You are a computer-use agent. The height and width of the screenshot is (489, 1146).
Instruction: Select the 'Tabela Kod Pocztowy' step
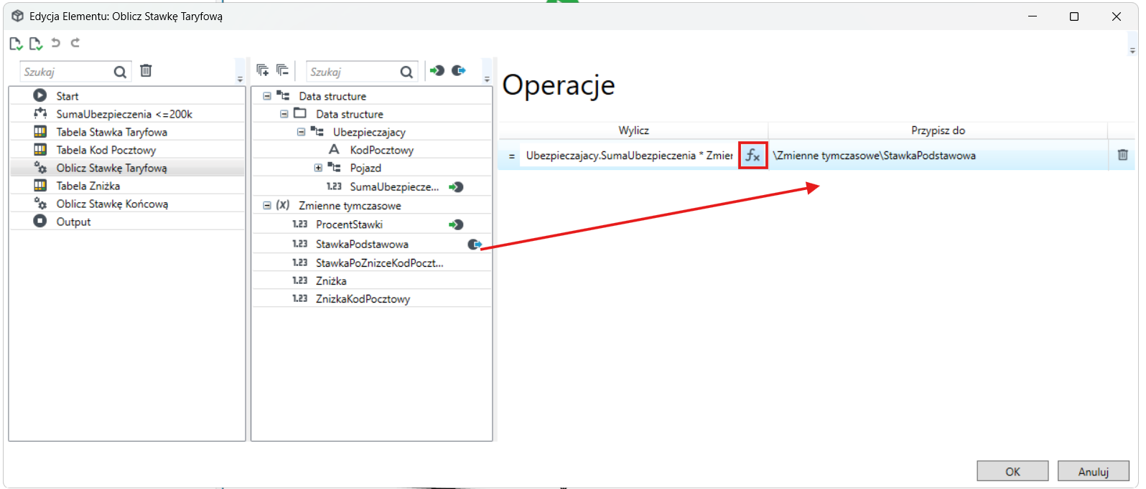[127, 150]
